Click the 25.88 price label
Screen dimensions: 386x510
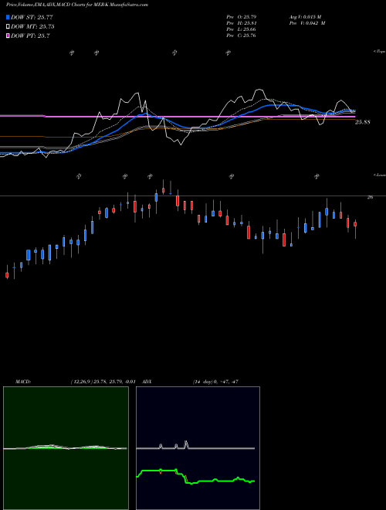(363, 122)
